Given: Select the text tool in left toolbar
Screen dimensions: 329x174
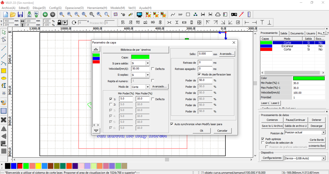Looking at the screenshot, I should (4, 86).
